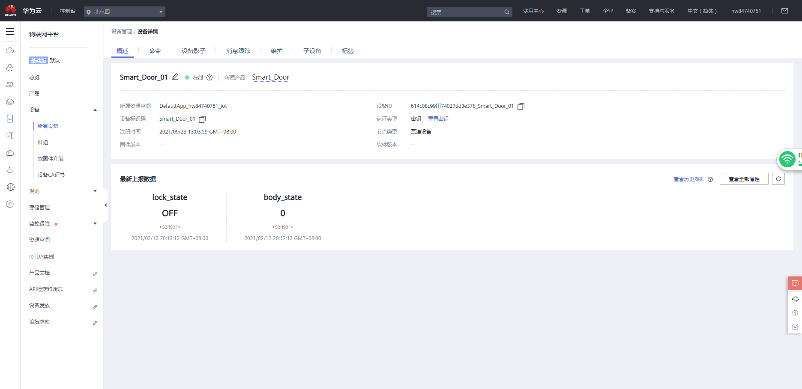This screenshot has height=389, width=802.
Task: Click the Huawei Cloud logo
Action: tap(24, 11)
